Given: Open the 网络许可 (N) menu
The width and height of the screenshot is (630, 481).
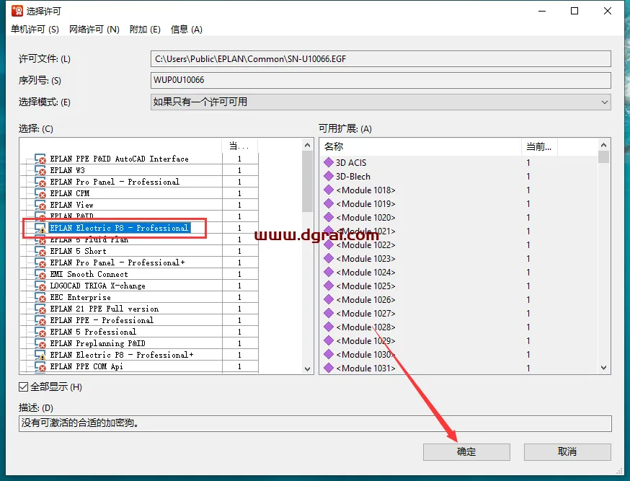Looking at the screenshot, I should pyautogui.click(x=94, y=30).
